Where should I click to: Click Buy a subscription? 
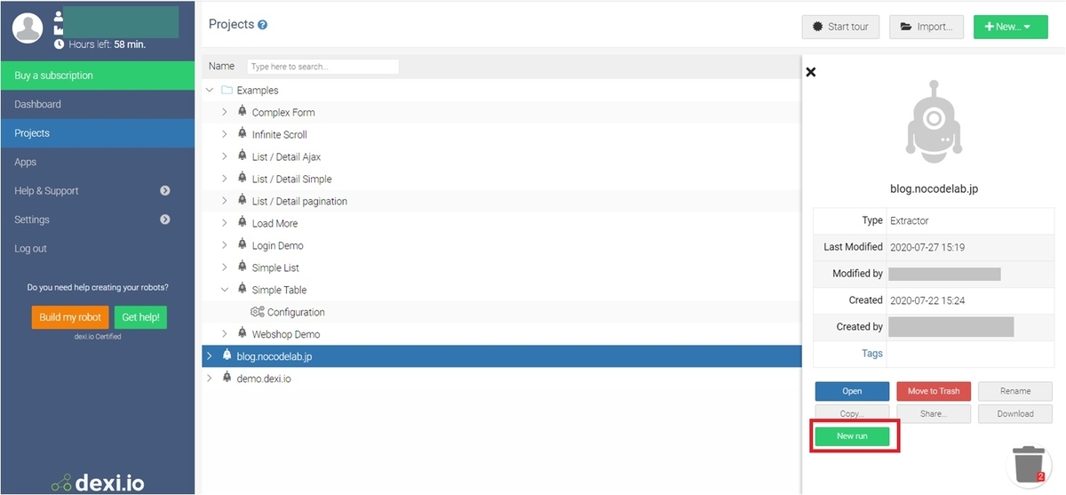[x=97, y=76]
